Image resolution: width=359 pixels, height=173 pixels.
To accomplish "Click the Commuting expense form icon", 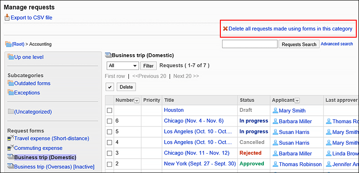I will coord(10,147).
